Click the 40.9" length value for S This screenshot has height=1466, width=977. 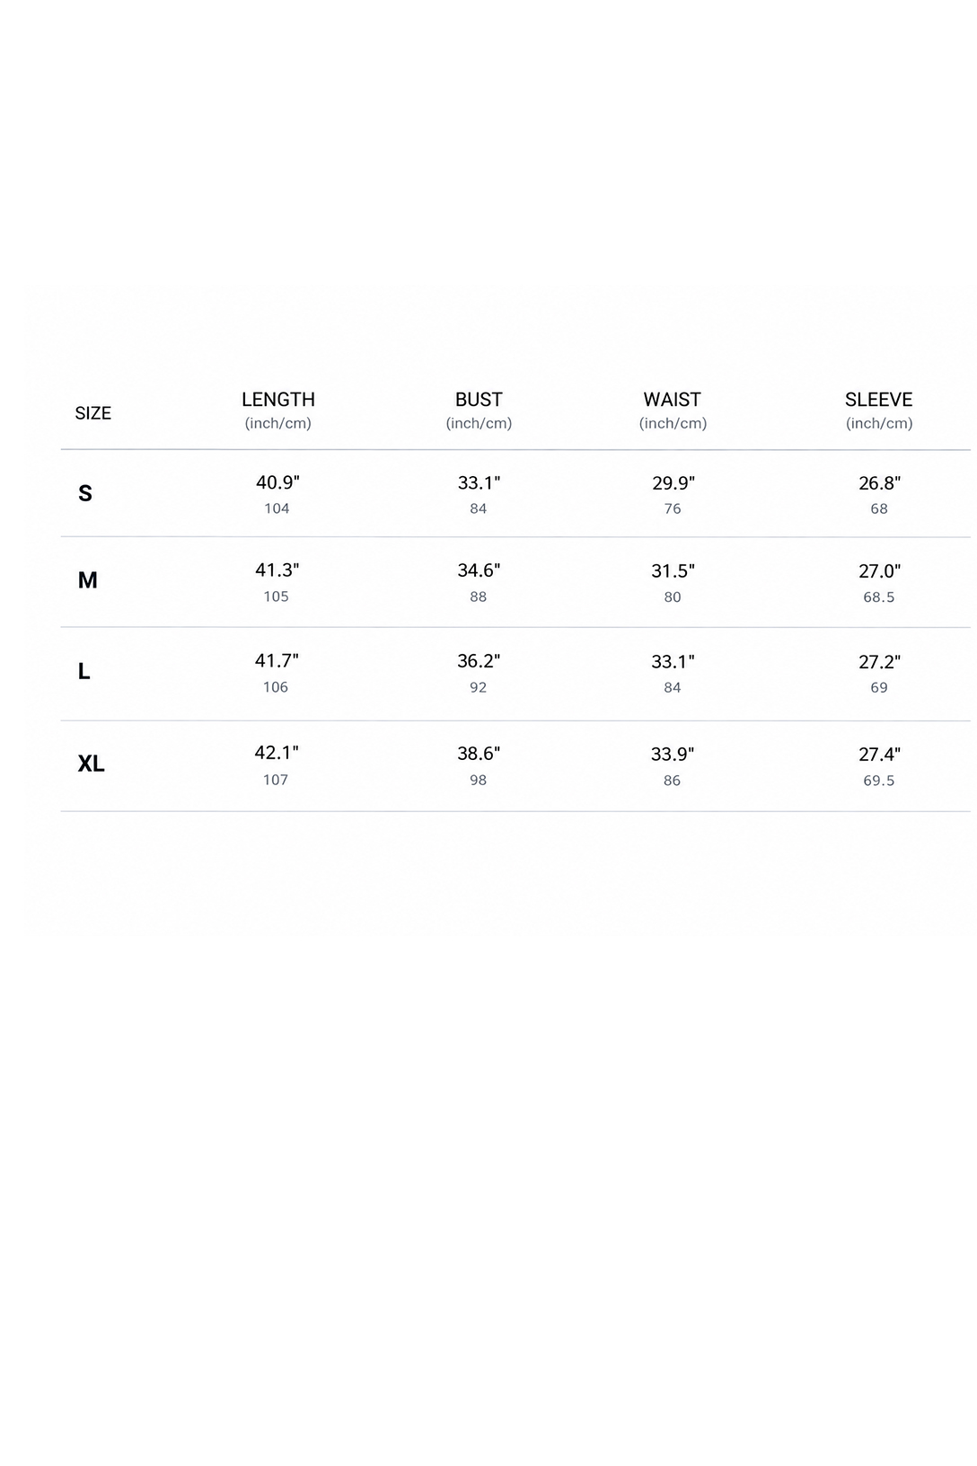tap(277, 482)
